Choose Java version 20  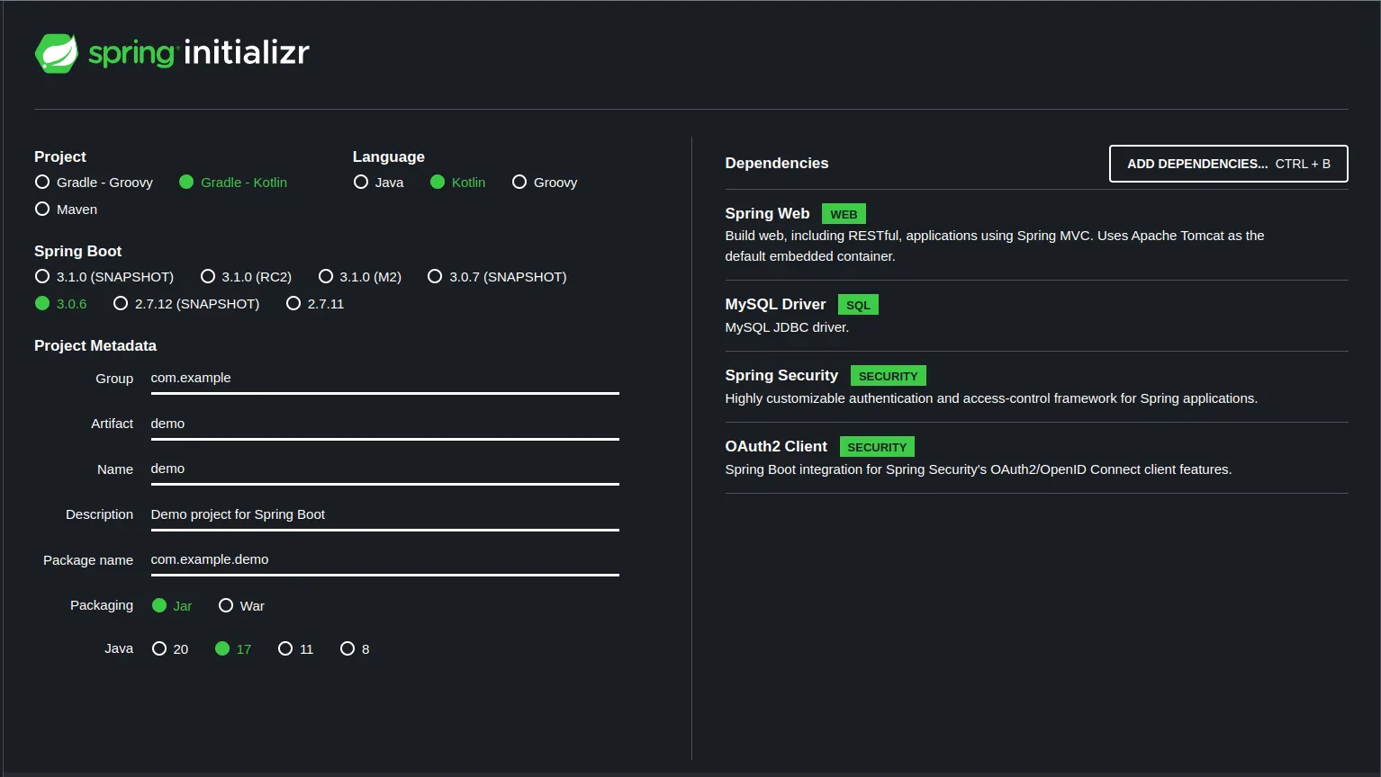(x=170, y=648)
